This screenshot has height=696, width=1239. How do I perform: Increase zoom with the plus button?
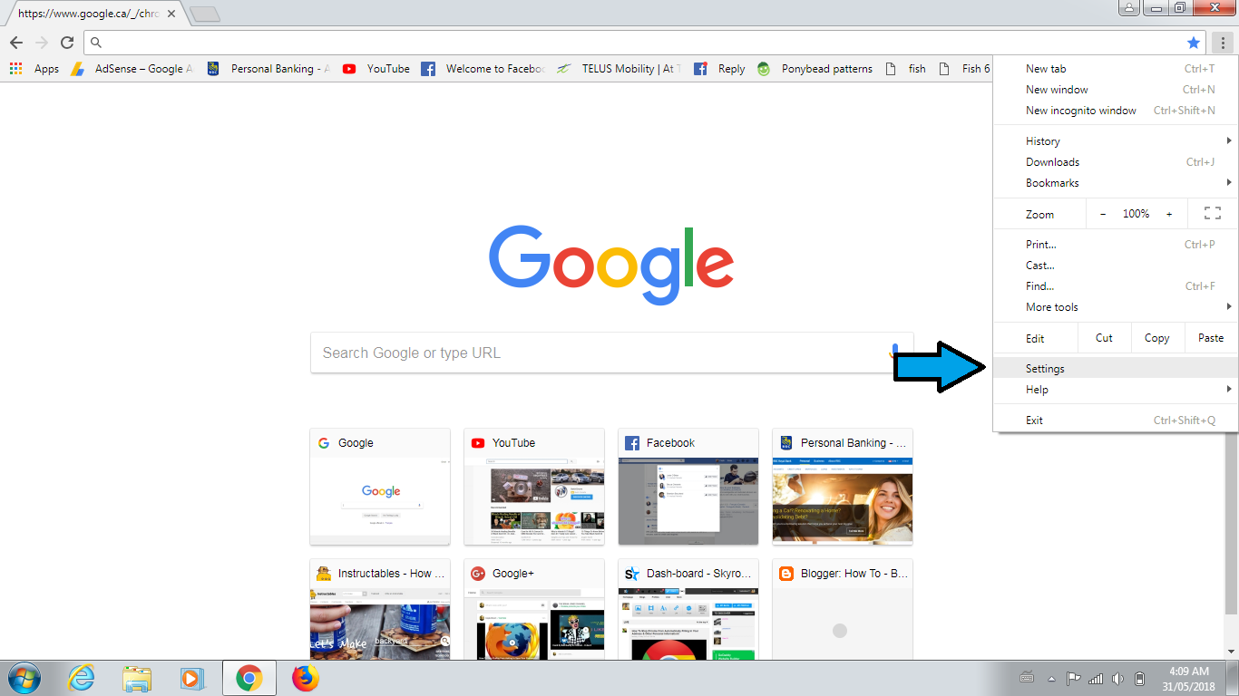click(x=1169, y=214)
